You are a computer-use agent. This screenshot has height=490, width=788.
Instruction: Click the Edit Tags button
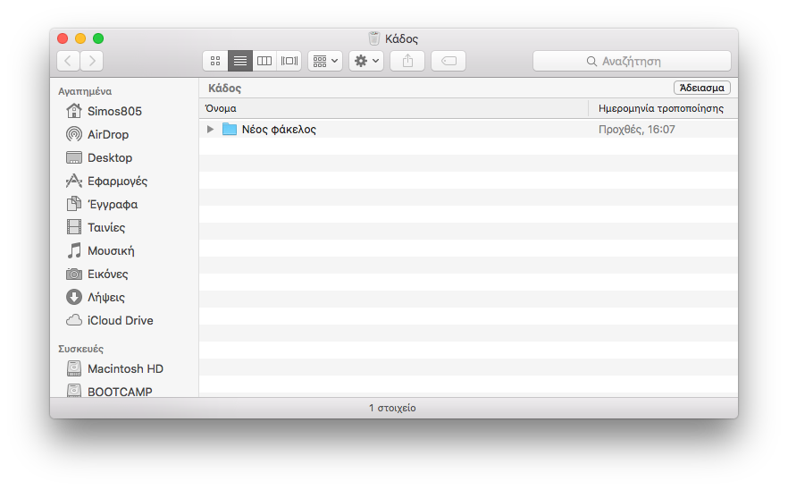tap(448, 61)
